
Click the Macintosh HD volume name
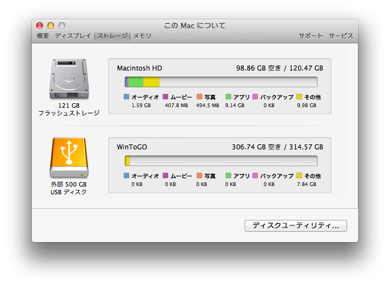[x=139, y=68]
